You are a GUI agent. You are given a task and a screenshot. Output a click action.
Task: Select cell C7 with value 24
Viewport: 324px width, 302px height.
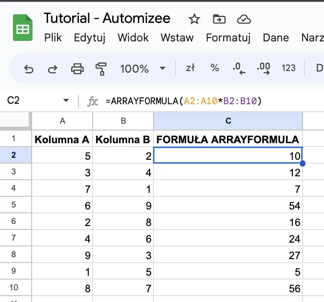click(x=228, y=238)
